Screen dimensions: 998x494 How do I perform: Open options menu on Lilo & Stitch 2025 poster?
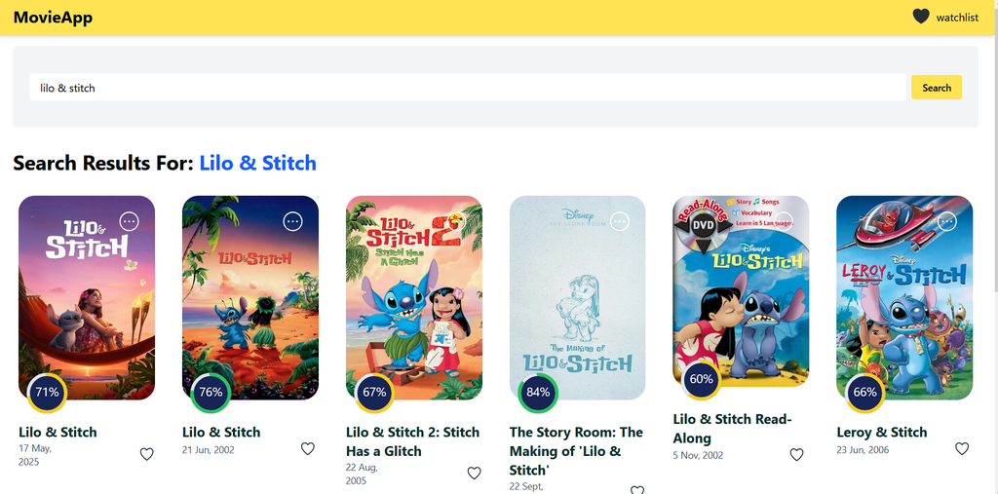(130, 221)
